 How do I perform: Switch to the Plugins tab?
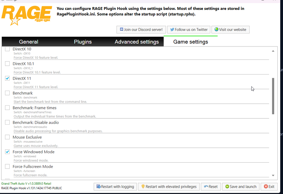pos(83,42)
